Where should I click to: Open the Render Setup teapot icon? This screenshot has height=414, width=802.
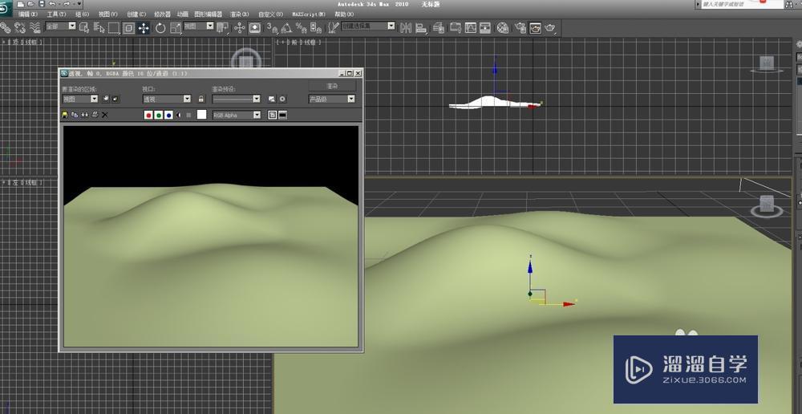[520, 27]
